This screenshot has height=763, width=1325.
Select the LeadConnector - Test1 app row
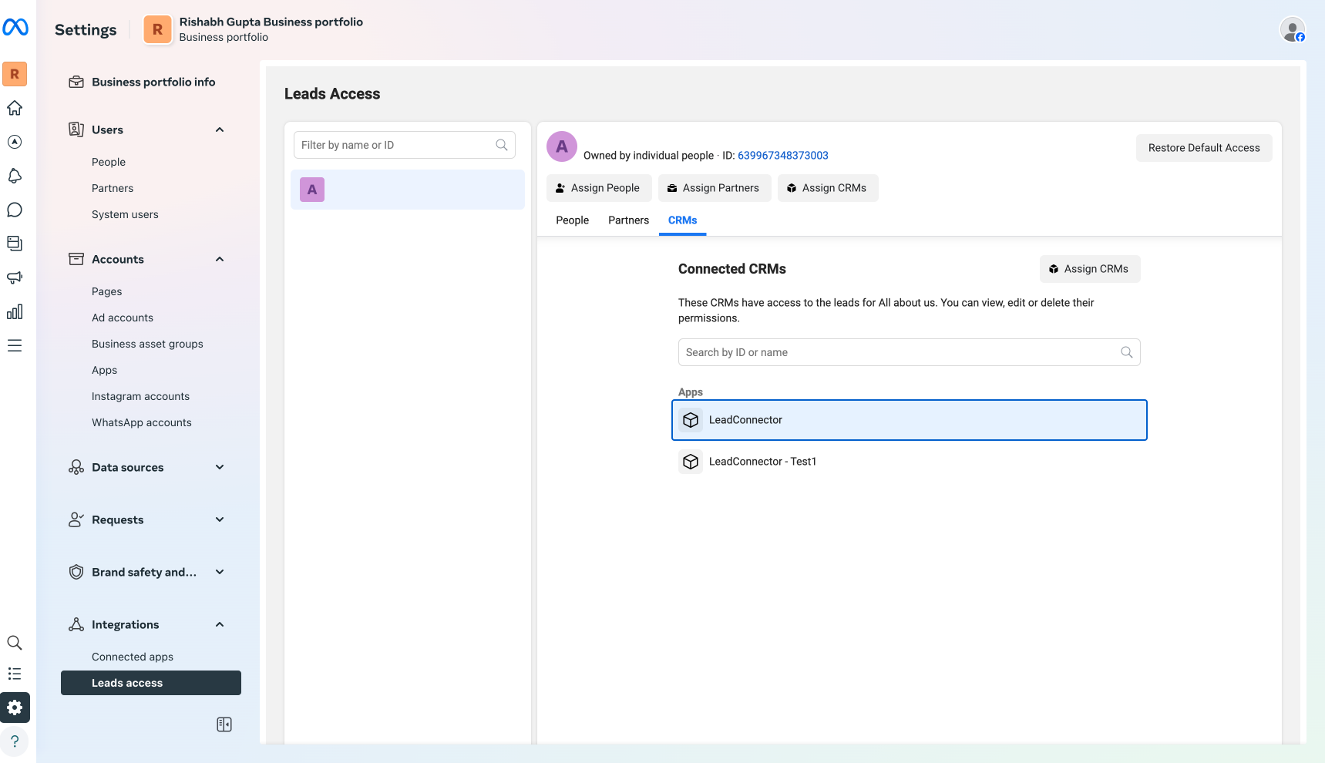tap(910, 462)
